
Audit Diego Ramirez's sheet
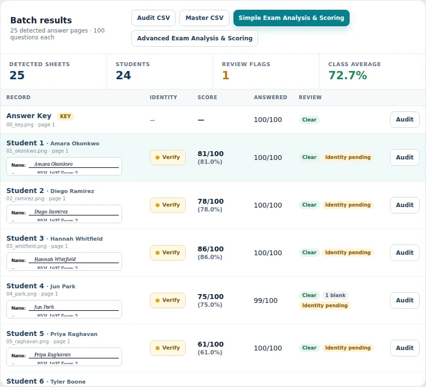(405, 205)
